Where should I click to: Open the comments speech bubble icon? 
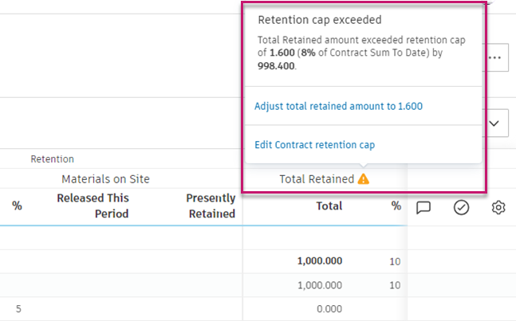pos(423,207)
